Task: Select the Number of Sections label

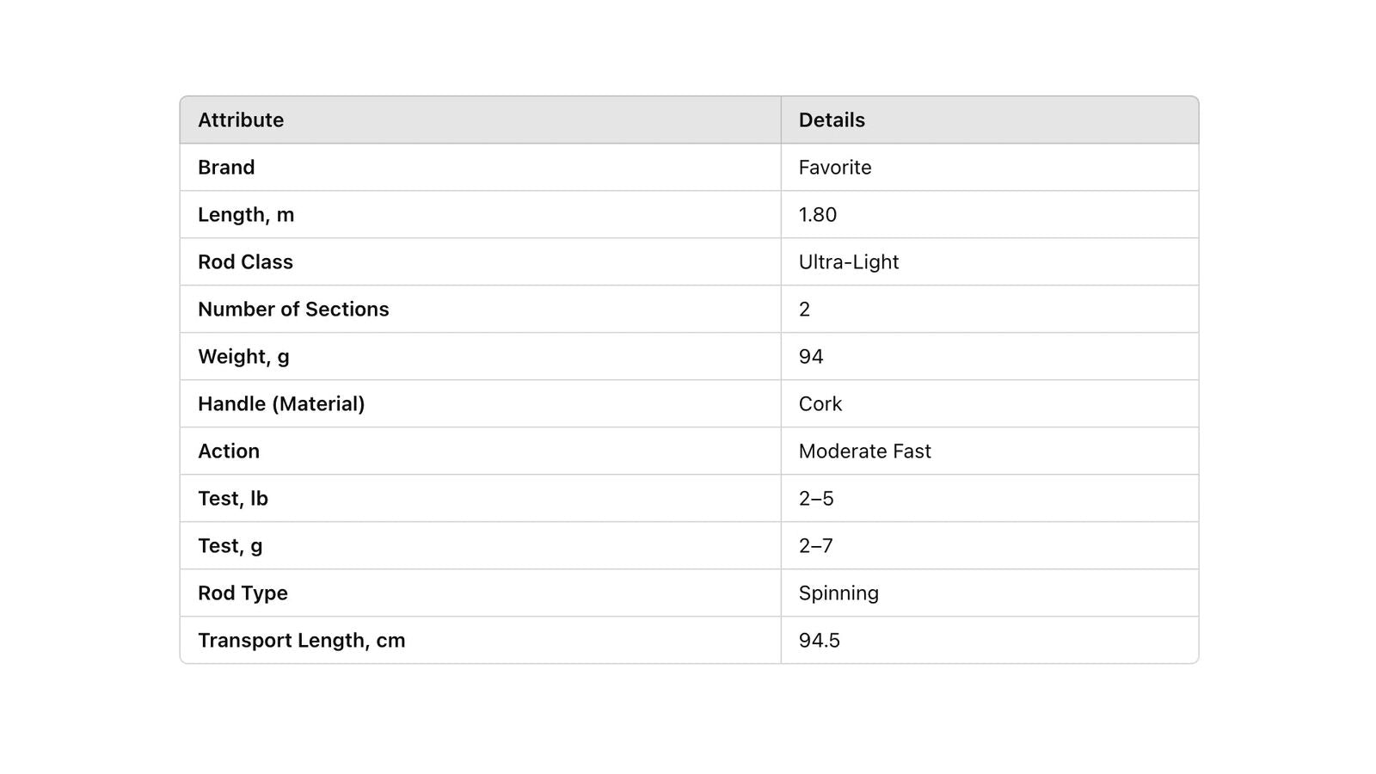Action: (293, 309)
